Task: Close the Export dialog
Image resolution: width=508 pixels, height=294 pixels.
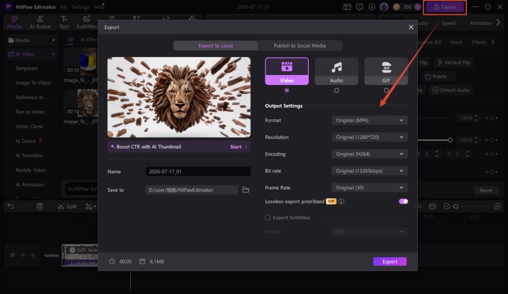Action: click(x=411, y=27)
